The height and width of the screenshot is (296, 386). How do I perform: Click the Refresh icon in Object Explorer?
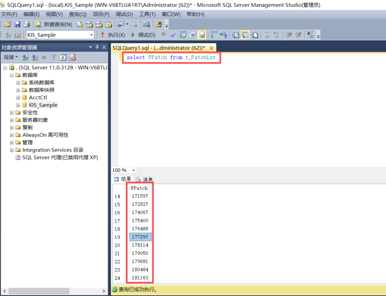[63, 57]
